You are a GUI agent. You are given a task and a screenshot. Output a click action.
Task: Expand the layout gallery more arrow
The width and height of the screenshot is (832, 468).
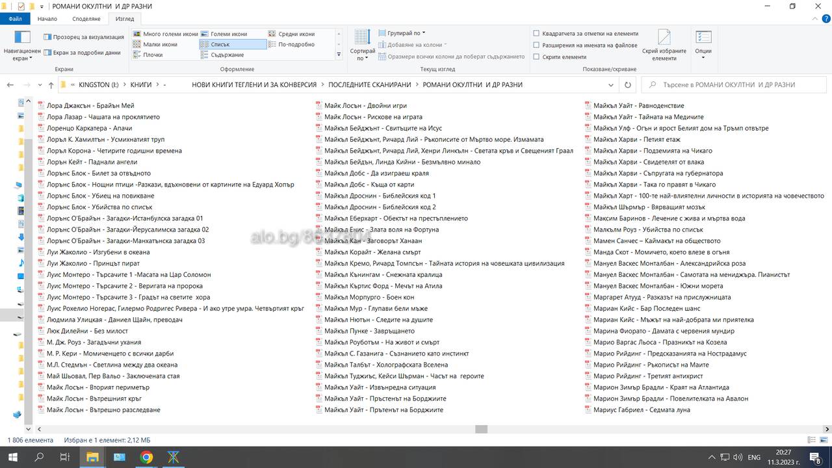point(339,55)
